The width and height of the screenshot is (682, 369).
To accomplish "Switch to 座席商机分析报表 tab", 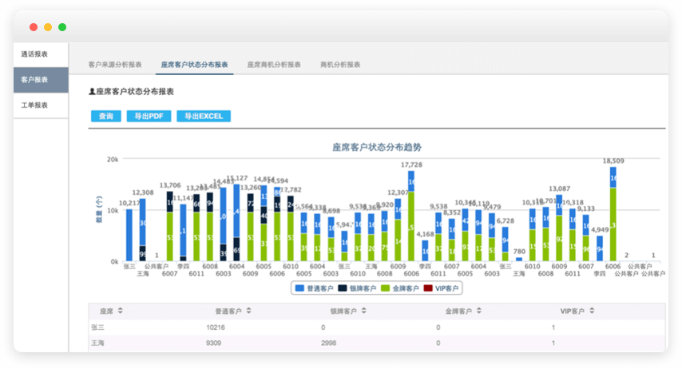I will [274, 64].
